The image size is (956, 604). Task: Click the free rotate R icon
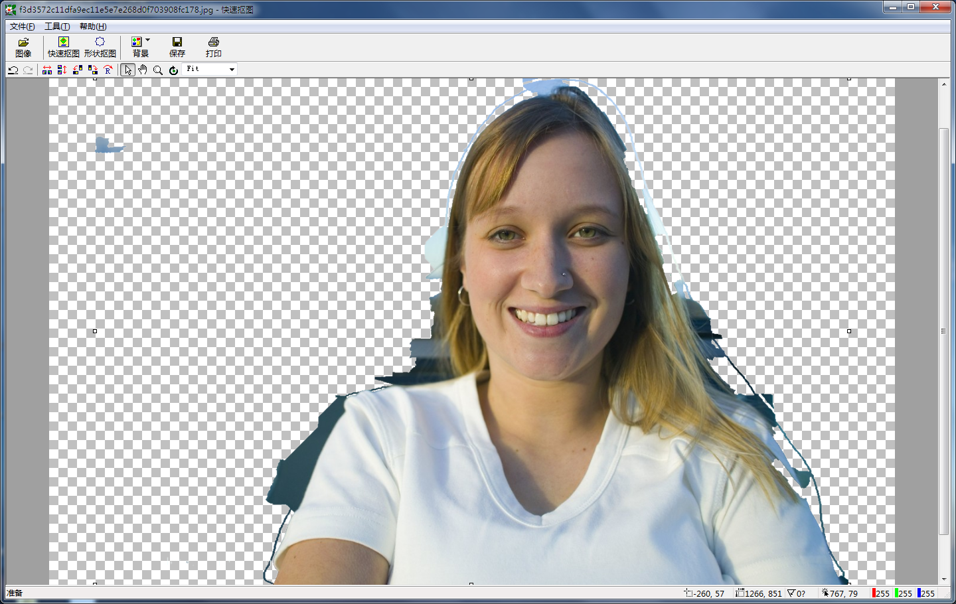[108, 70]
